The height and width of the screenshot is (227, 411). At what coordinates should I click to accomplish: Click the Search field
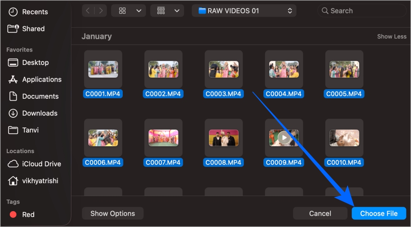[x=362, y=11]
